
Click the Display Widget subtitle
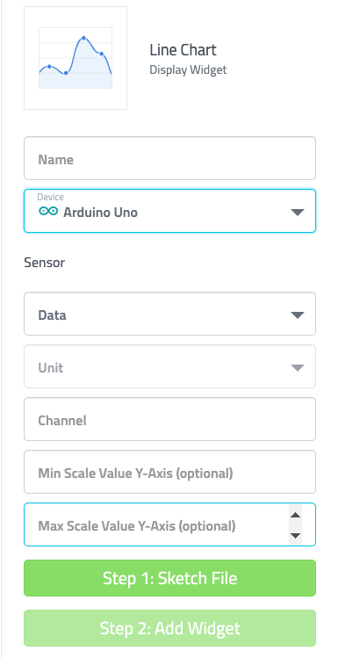188,69
